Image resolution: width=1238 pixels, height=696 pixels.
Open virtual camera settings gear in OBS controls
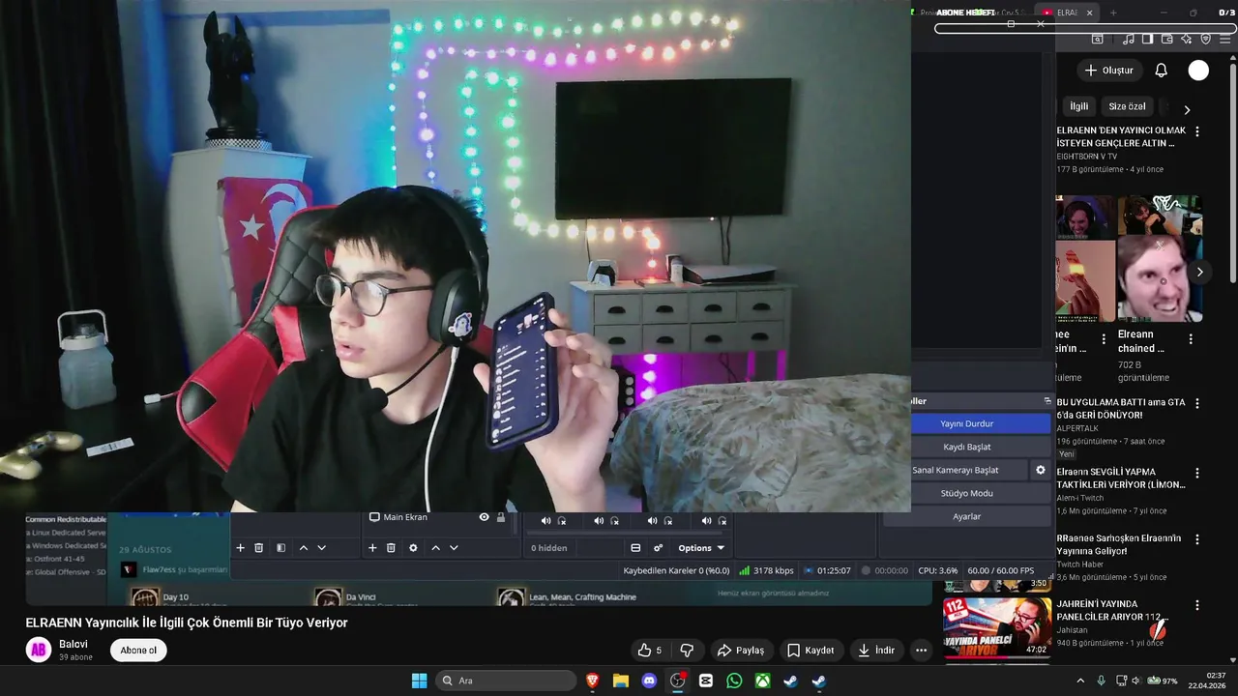coord(1041,470)
